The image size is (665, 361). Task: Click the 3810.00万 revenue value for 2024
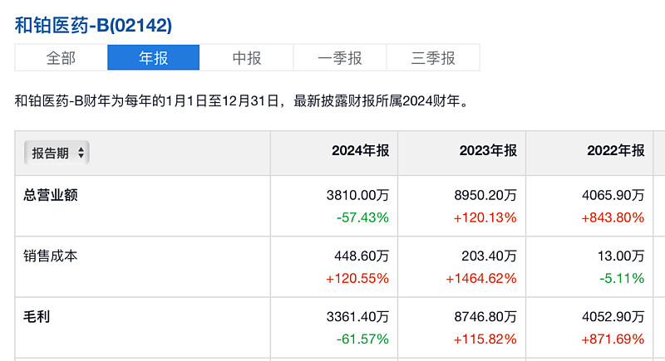click(x=358, y=196)
